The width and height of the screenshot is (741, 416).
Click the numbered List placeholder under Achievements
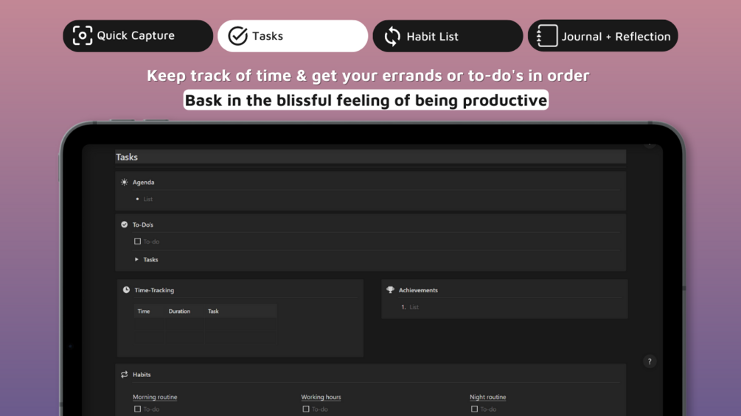[x=414, y=307]
